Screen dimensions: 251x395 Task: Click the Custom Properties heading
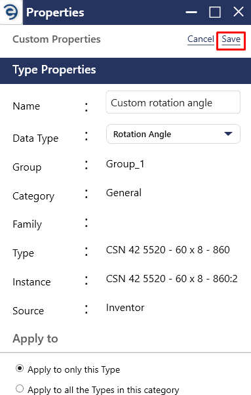56,39
